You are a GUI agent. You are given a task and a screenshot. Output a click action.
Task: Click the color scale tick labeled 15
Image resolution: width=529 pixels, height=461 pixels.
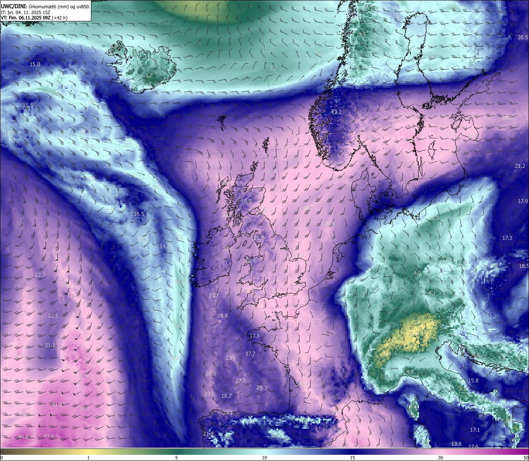pyautogui.click(x=353, y=458)
